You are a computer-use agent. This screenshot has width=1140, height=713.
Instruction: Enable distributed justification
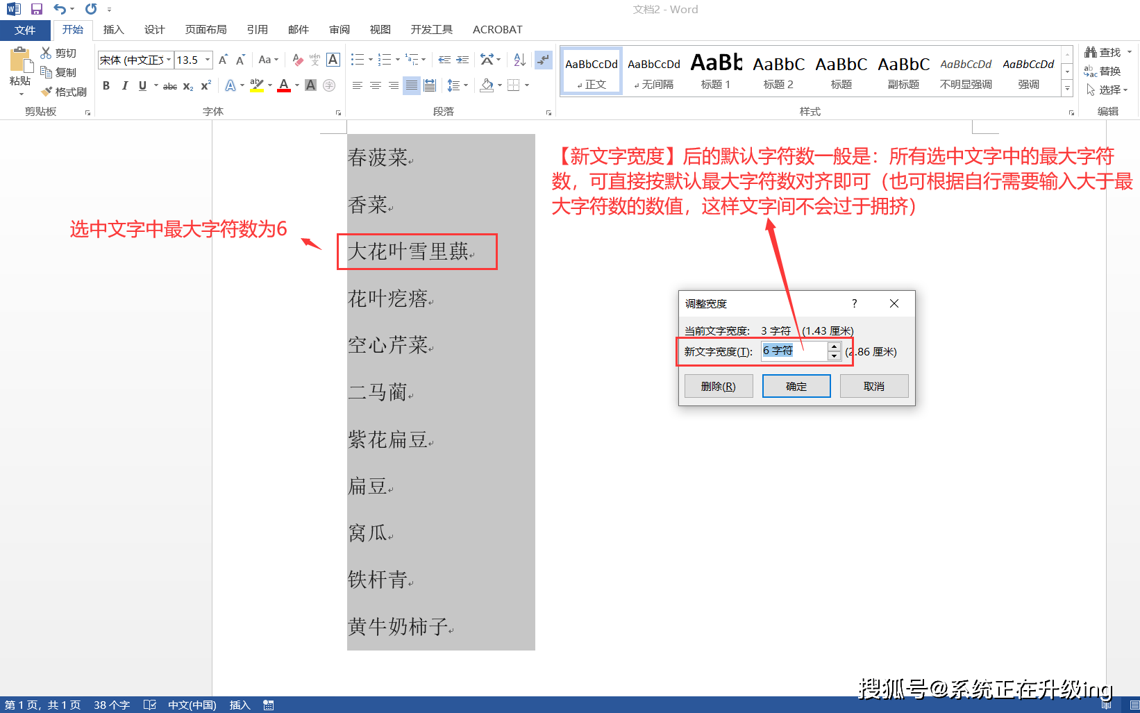430,85
